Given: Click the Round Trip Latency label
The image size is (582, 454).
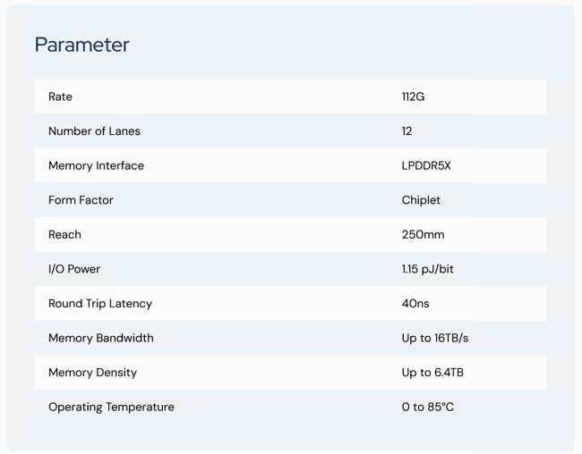Looking at the screenshot, I should pos(100,304).
